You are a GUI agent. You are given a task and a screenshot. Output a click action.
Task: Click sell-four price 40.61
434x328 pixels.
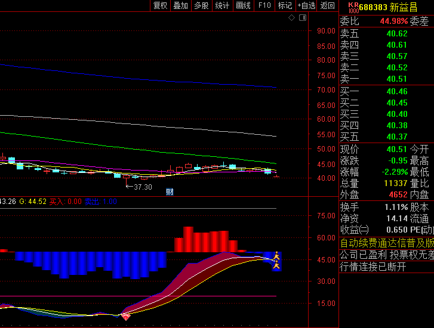(397, 45)
